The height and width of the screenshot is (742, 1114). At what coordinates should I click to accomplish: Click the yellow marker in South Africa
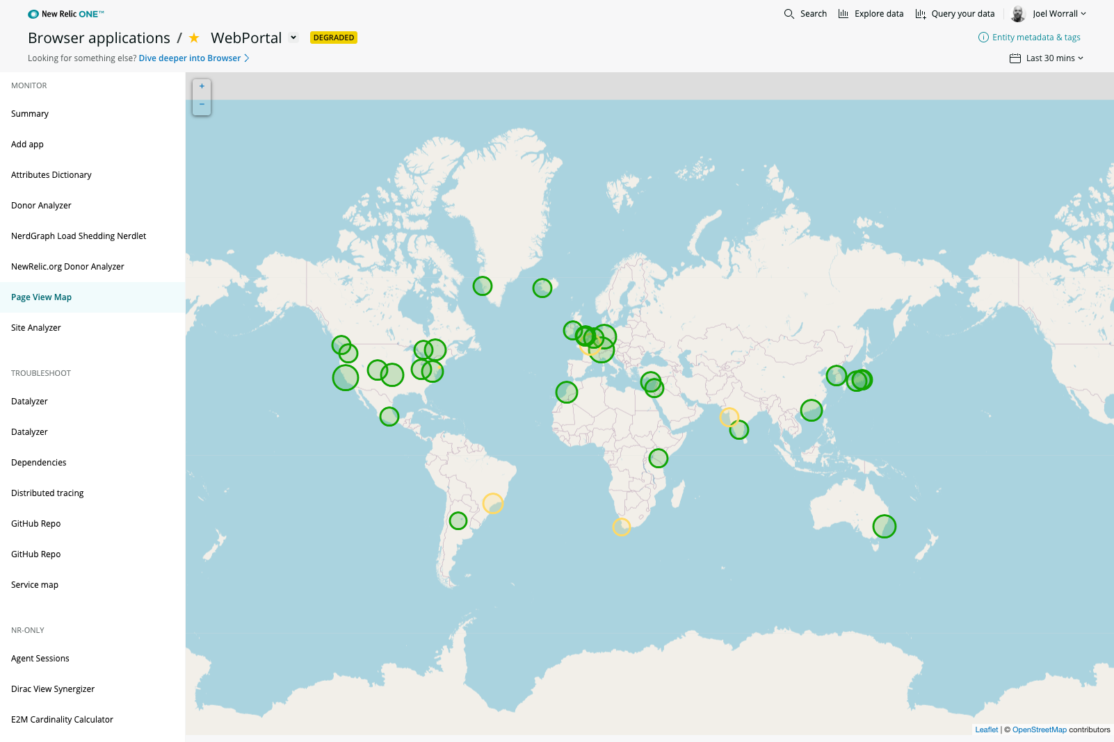pos(622,527)
